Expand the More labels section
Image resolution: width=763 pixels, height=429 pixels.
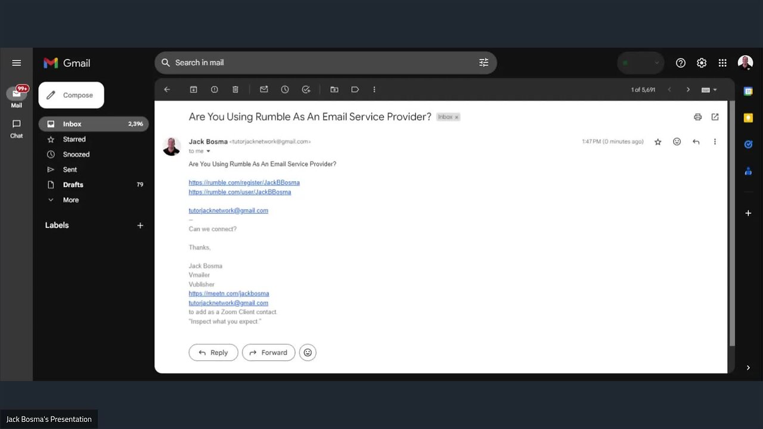(70, 200)
